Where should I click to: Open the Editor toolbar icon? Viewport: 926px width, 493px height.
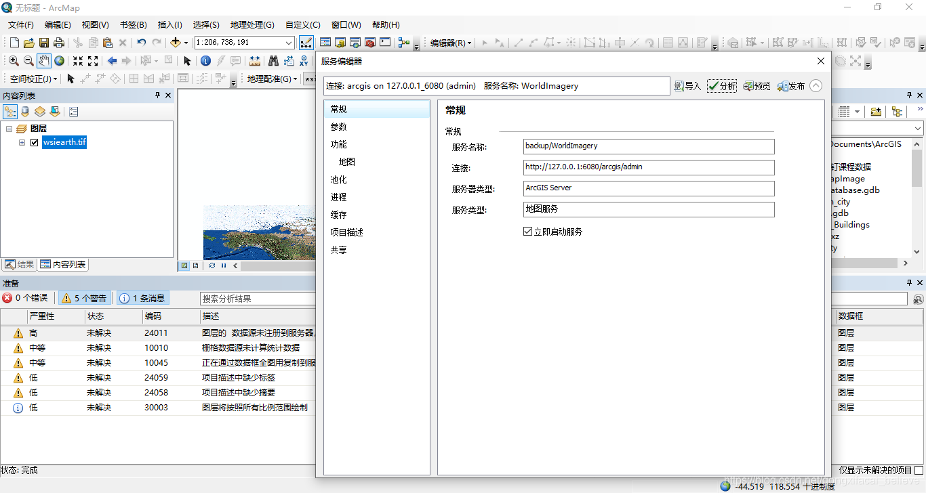pos(306,43)
